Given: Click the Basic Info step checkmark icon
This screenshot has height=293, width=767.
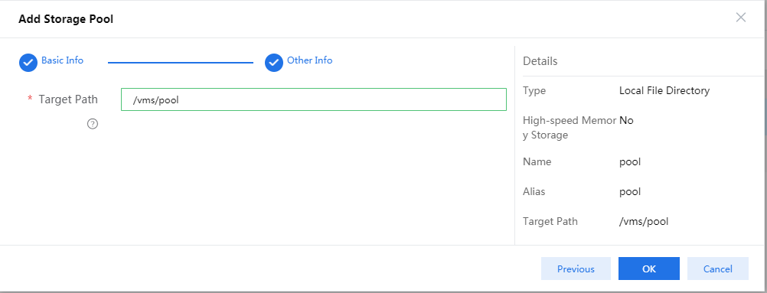Looking at the screenshot, I should [28, 63].
